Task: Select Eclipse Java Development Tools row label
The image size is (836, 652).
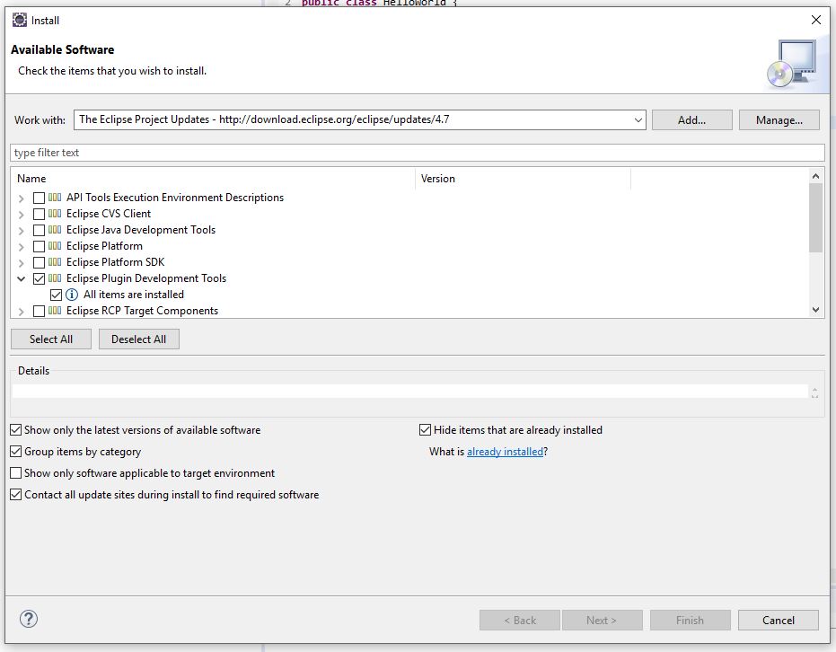Action: point(141,230)
